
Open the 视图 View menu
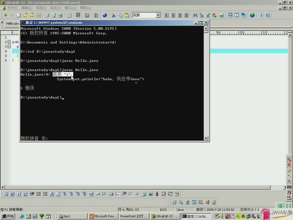[x=42, y=8]
